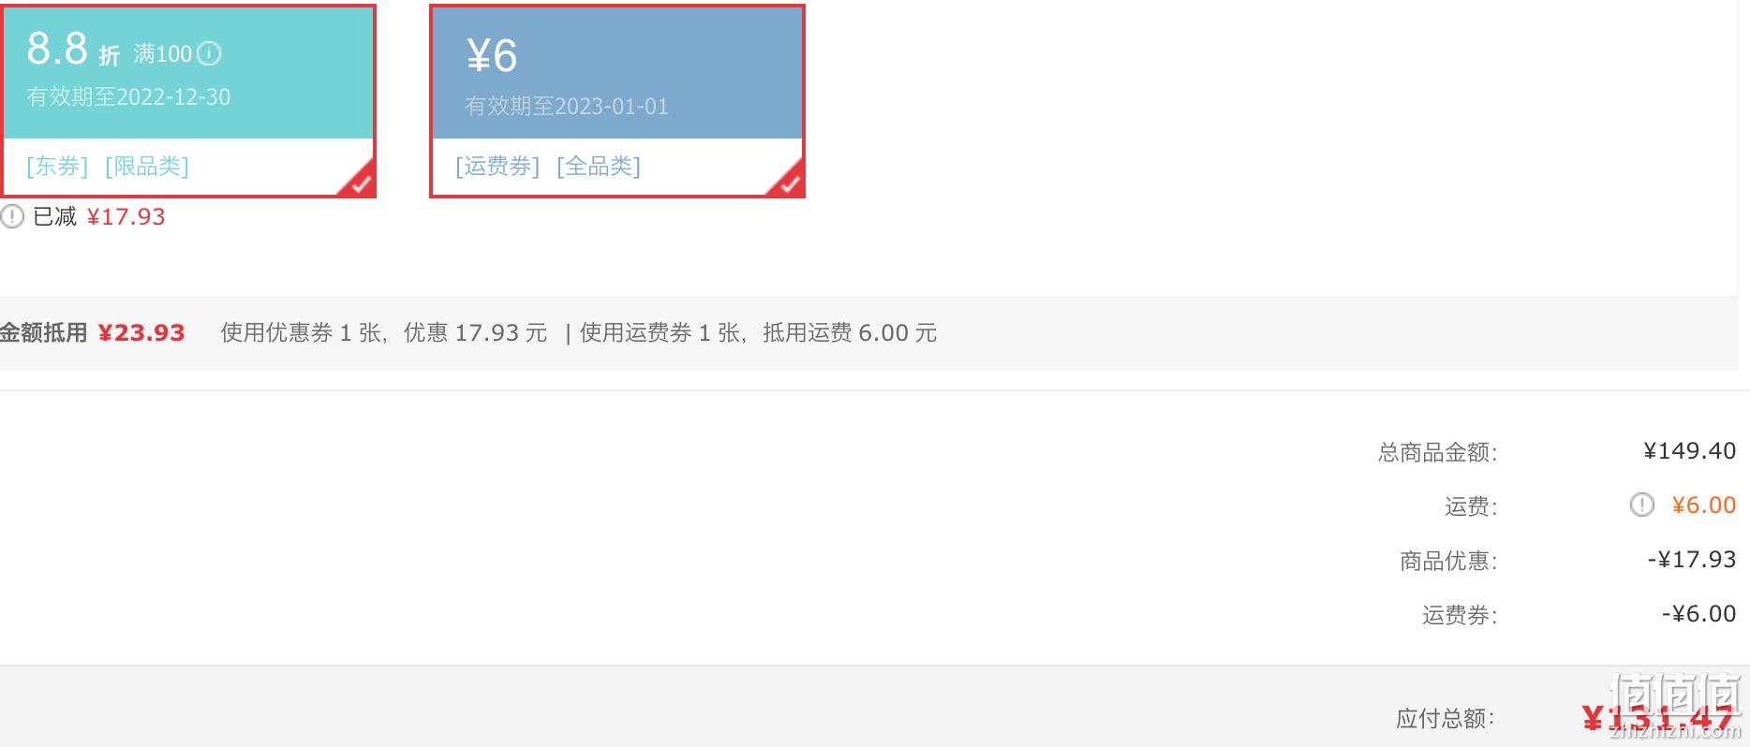
Task: Click 有效期至2022-12-30 expiry text
Action: 128,97
